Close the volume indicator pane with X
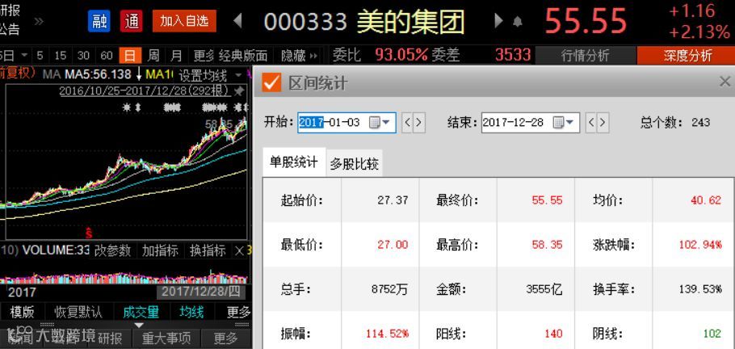This screenshot has width=735, height=349. coord(239,251)
